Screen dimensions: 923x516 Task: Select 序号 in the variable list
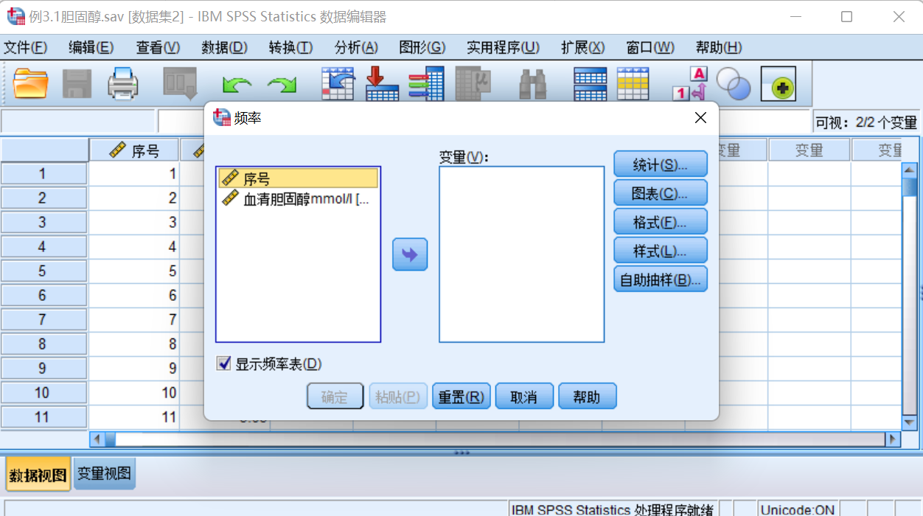point(298,178)
